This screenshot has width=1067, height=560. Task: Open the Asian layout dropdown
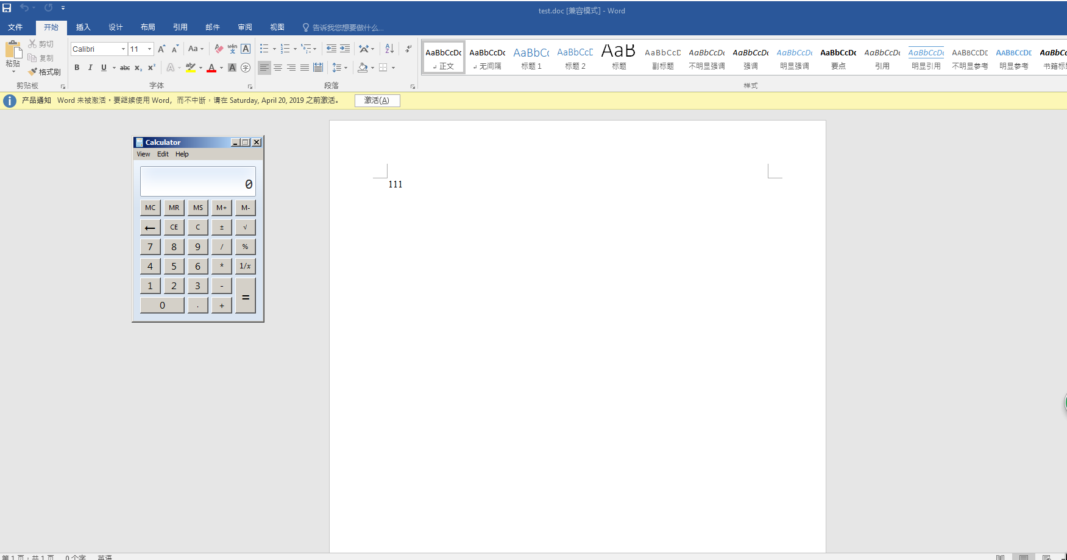[366, 49]
